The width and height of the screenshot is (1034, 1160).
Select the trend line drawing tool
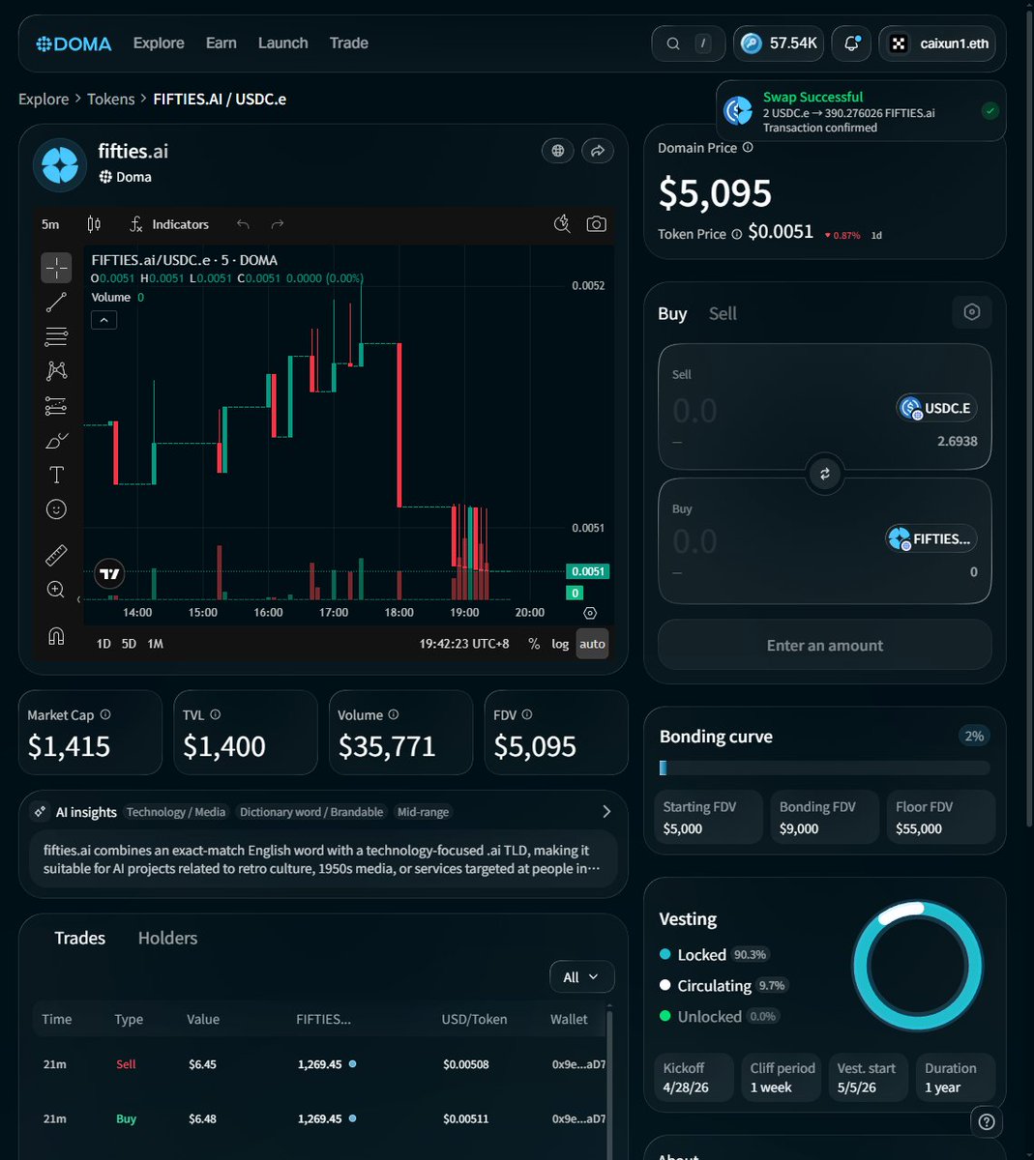(x=56, y=303)
